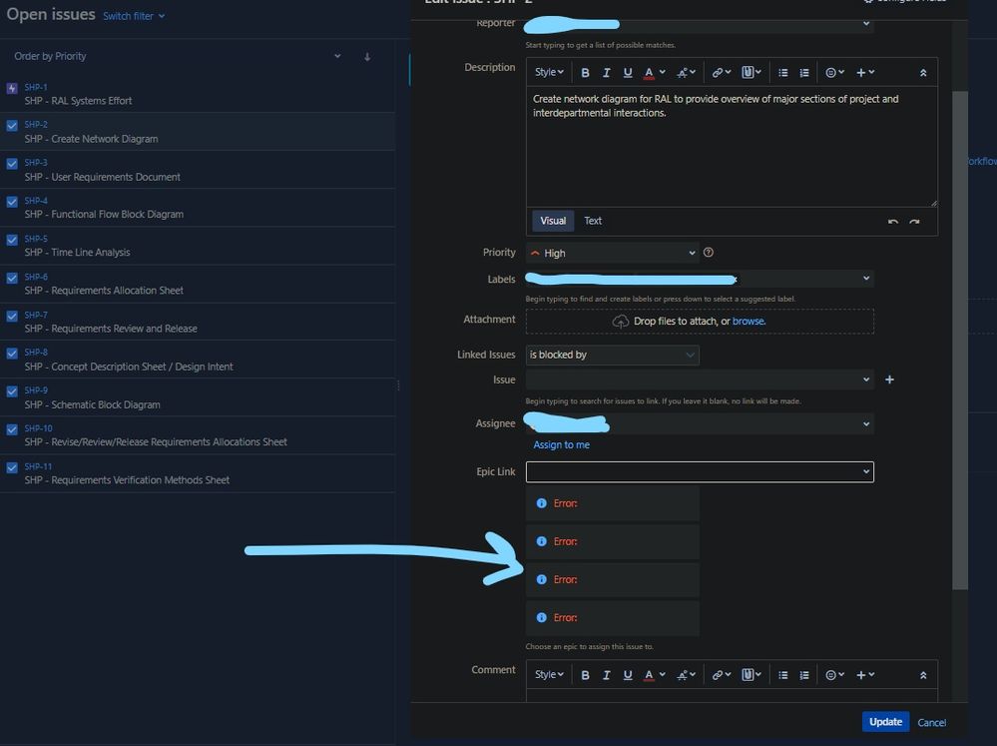Underline text using the Description toolbar
The height and width of the screenshot is (746, 997).
coord(627,72)
